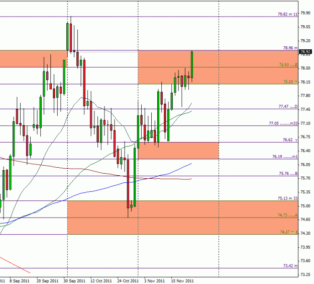Click the 30 Sep 2011 date label

coord(74,281)
